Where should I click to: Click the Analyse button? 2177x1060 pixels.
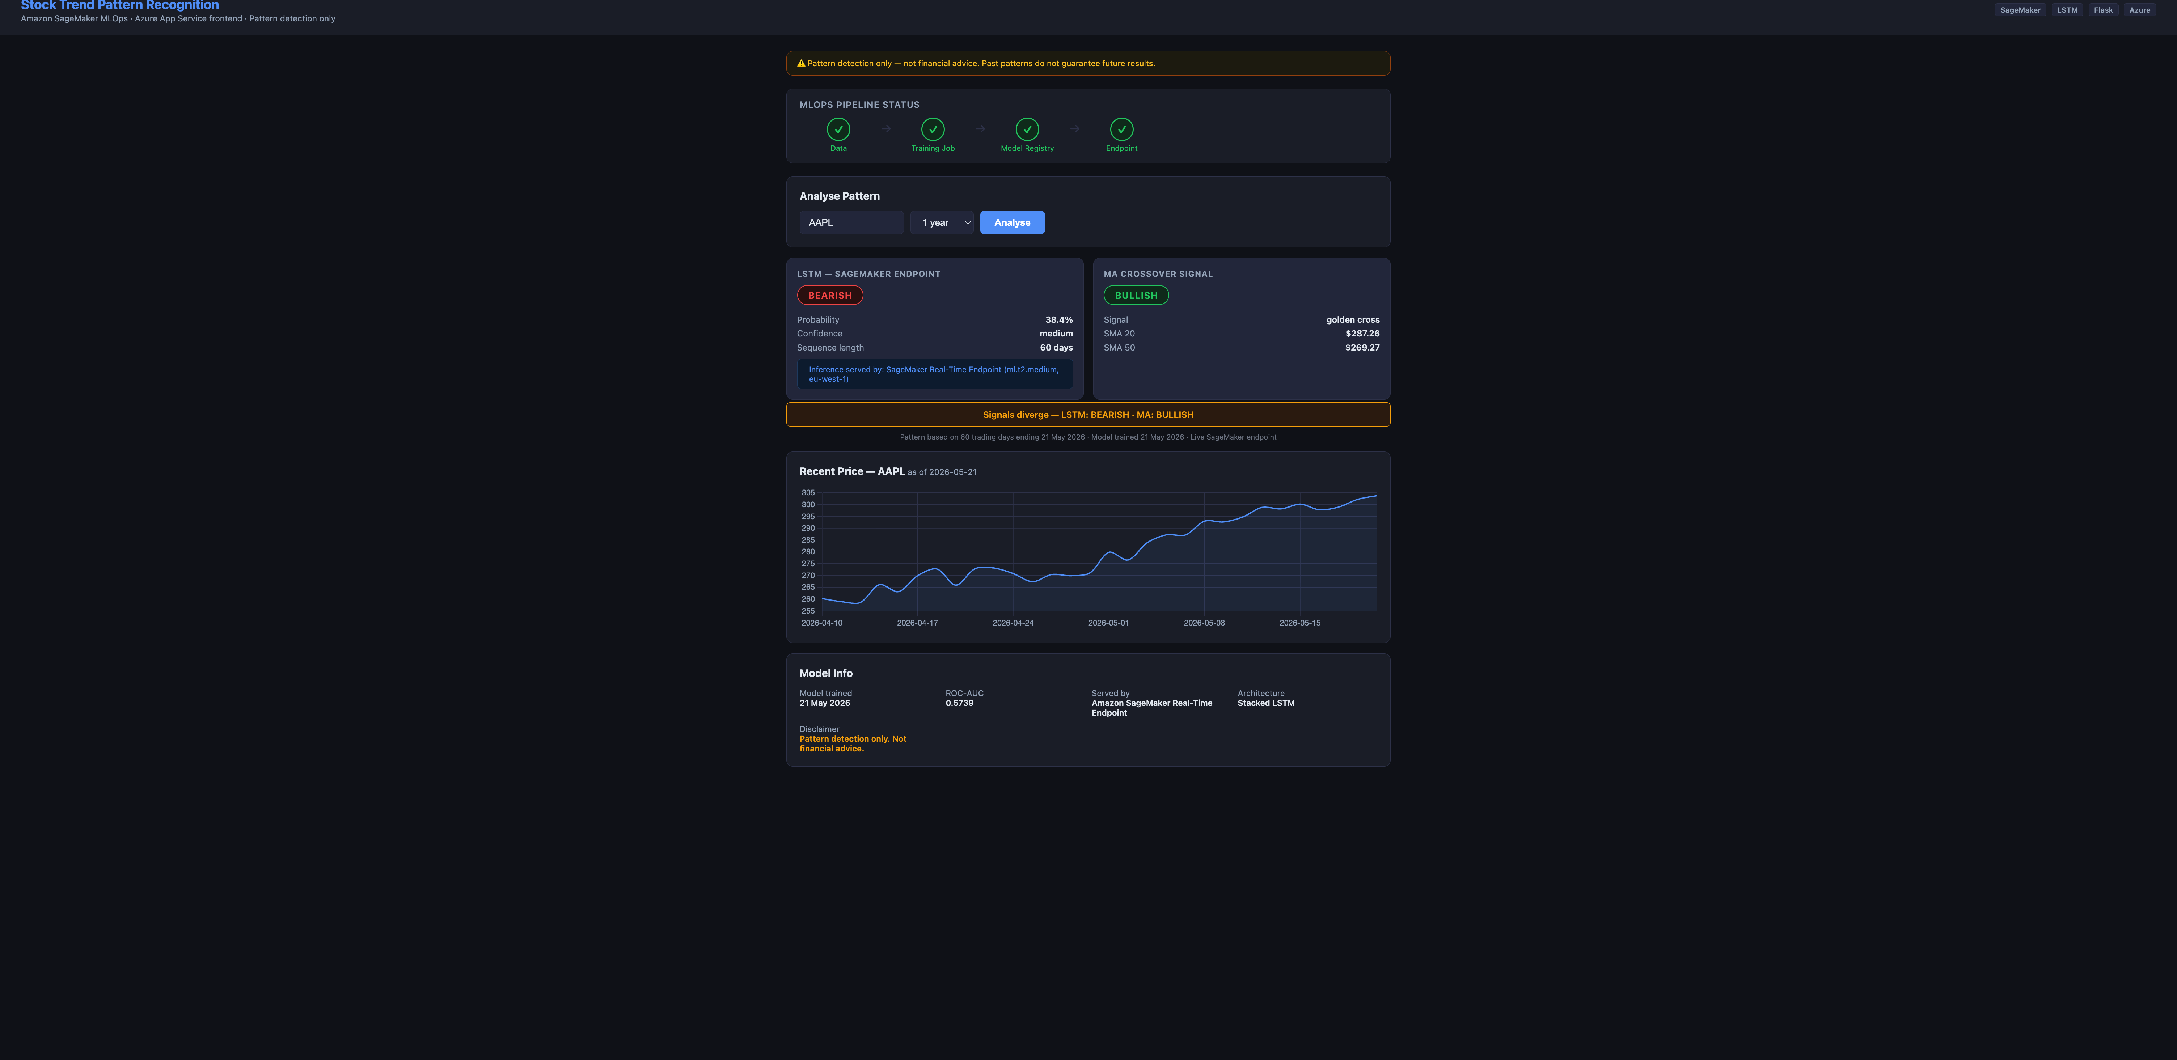[x=1013, y=223]
